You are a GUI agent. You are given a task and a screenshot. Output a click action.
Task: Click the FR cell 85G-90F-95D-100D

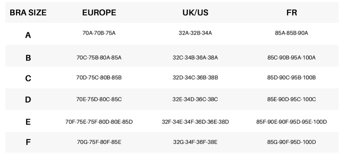tap(292, 142)
